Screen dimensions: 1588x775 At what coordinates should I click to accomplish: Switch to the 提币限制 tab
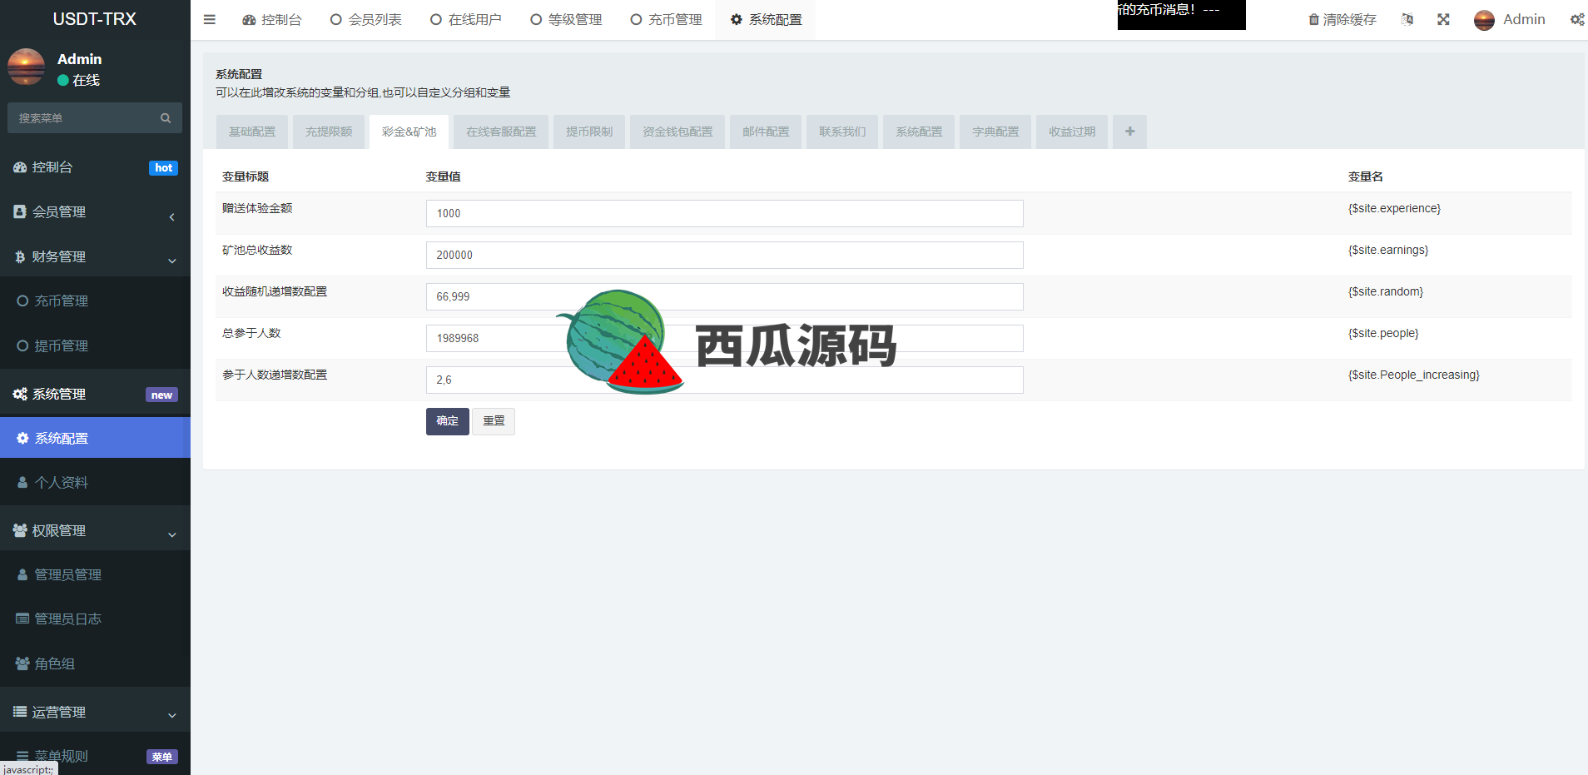(x=589, y=132)
